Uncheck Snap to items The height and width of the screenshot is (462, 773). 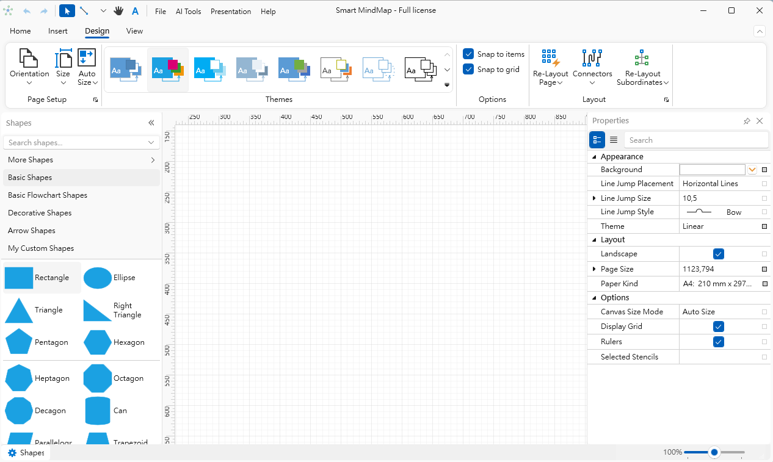[x=468, y=54]
